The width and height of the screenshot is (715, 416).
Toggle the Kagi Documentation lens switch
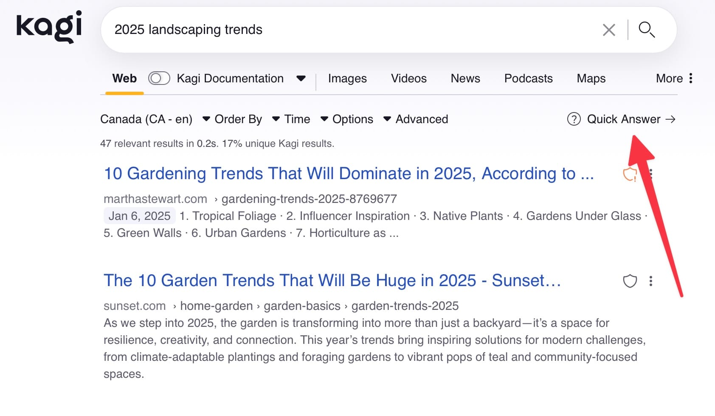pos(159,78)
